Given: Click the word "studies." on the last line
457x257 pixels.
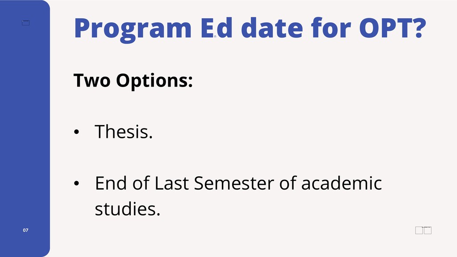Looking at the screenshot, I should 127,208.
